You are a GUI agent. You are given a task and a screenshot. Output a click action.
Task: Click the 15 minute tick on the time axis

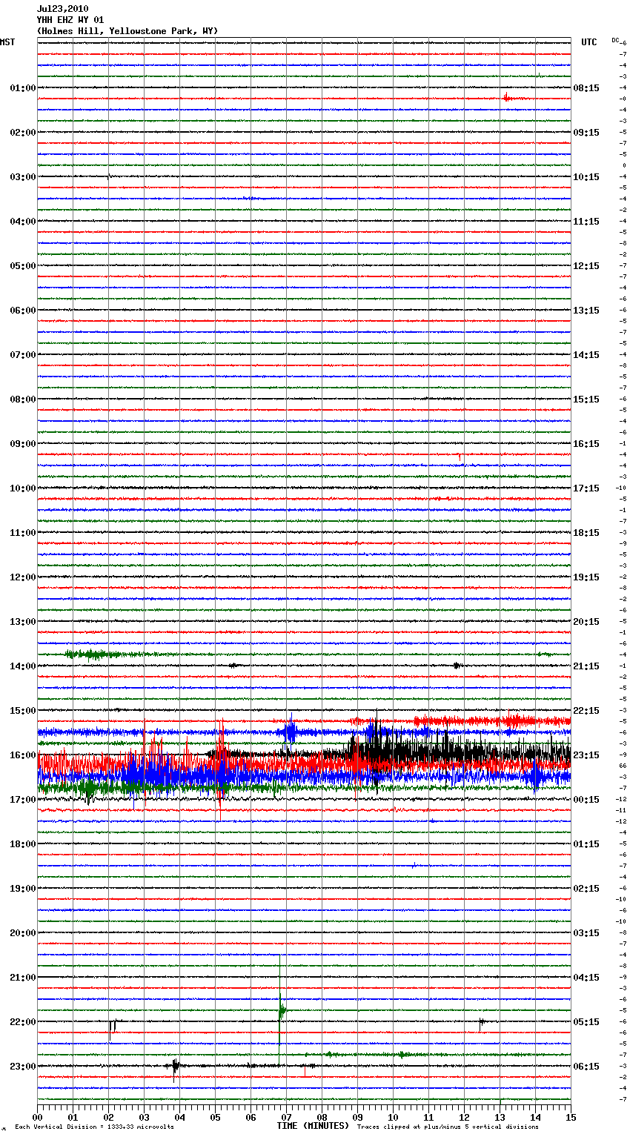click(571, 1116)
